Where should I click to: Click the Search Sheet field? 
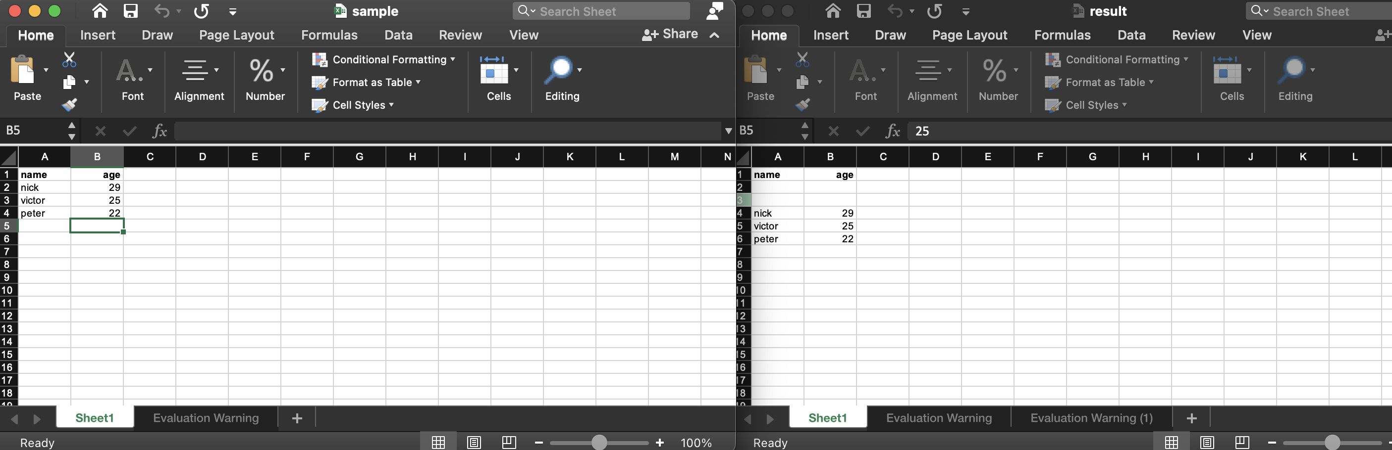(x=600, y=11)
